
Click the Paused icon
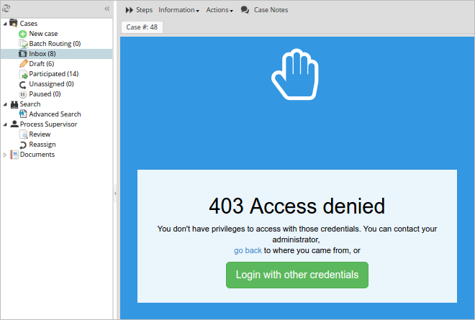[23, 94]
